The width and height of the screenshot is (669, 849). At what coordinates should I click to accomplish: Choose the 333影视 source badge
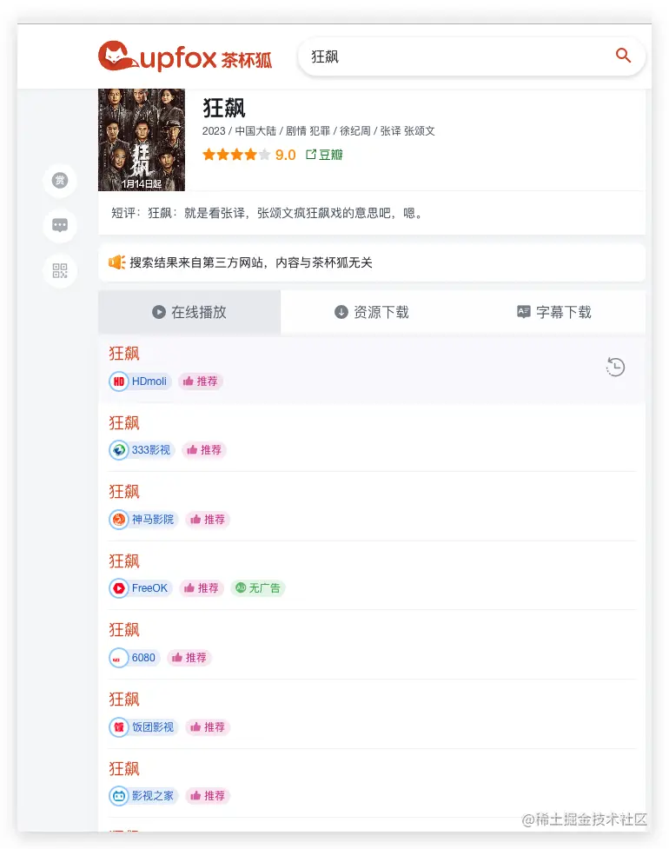click(x=142, y=450)
